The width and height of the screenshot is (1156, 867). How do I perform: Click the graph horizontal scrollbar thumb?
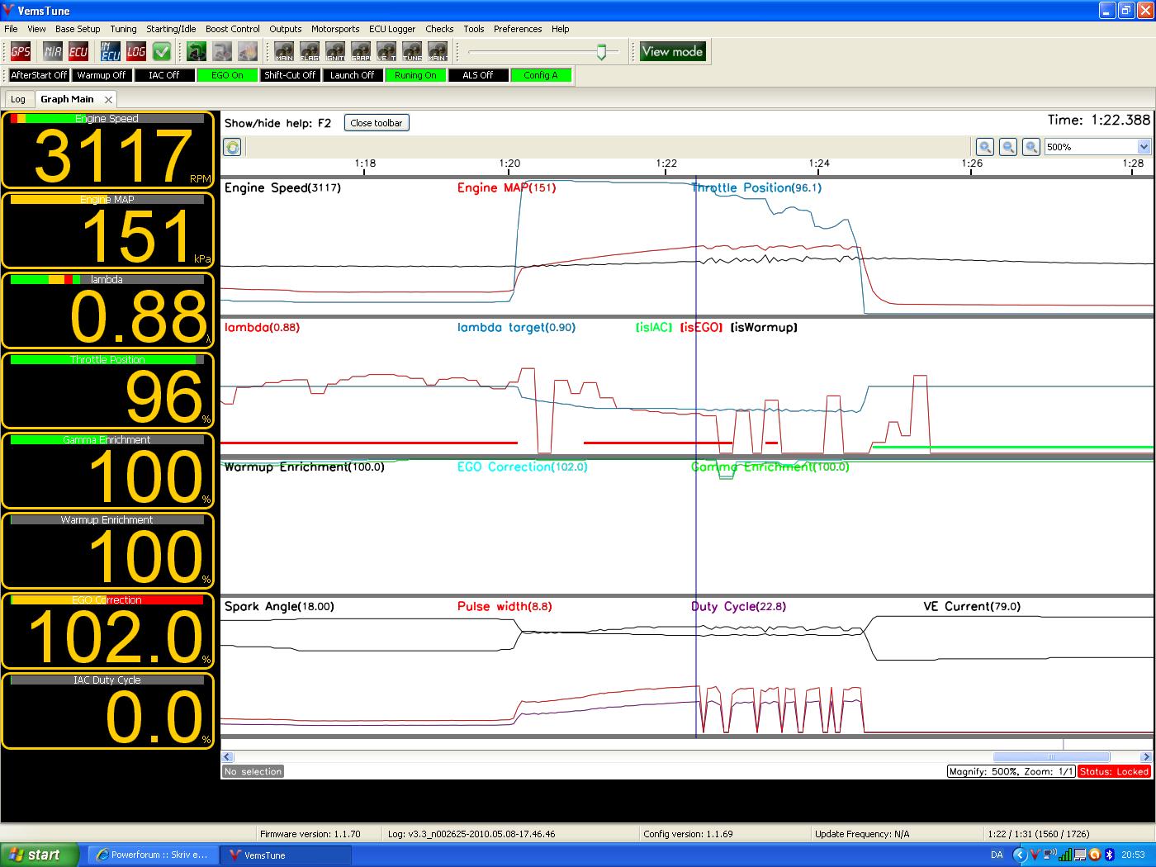point(1051,757)
